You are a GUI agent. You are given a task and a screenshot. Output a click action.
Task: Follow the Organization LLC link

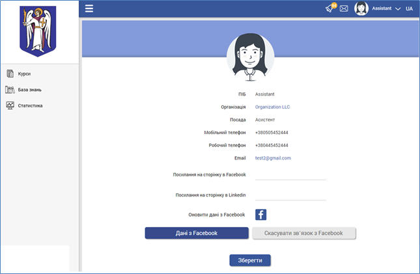click(273, 107)
